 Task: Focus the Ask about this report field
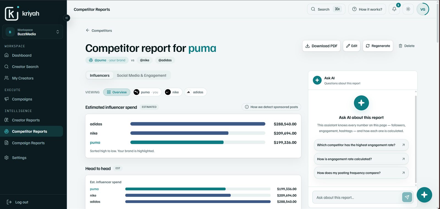pyautogui.click(x=357, y=197)
